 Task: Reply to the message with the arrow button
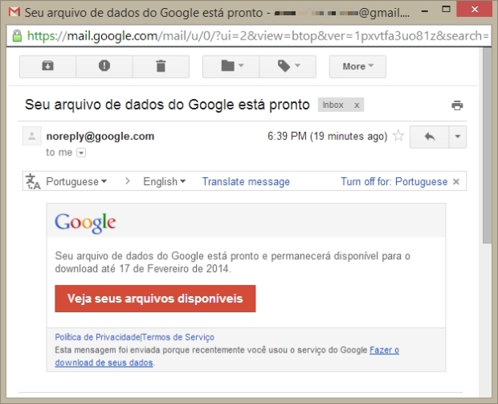430,137
